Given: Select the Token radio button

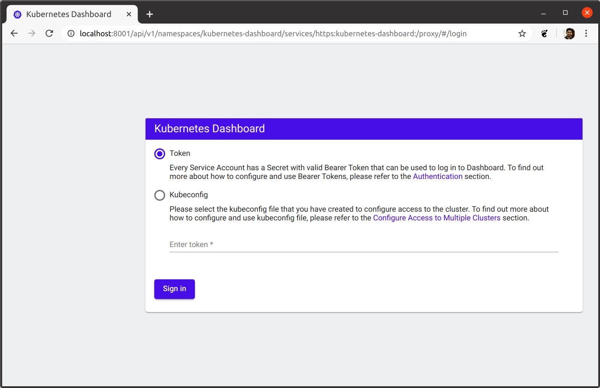Looking at the screenshot, I should pyautogui.click(x=160, y=154).
